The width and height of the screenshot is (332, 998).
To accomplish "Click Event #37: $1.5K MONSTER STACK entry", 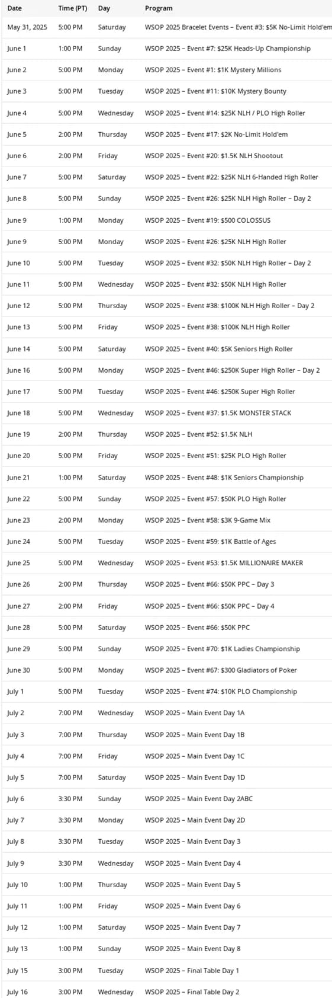I will pyautogui.click(x=218, y=413).
